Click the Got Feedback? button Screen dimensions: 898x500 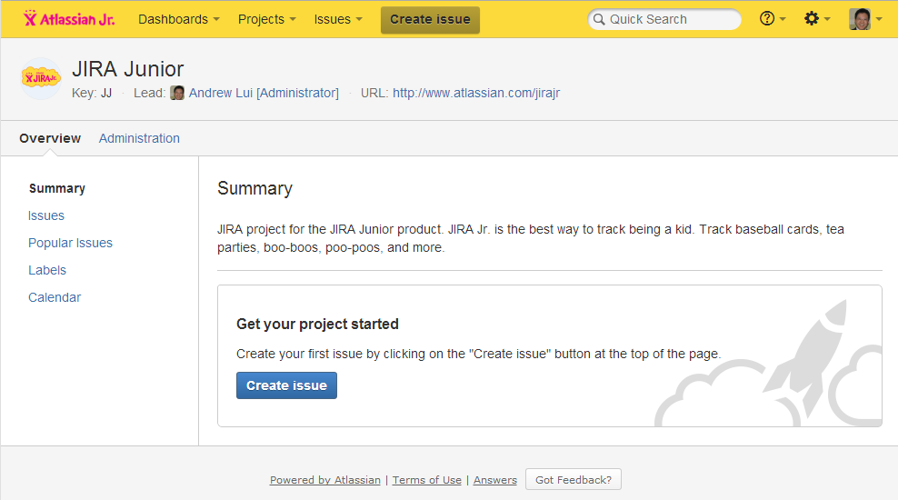pos(574,479)
